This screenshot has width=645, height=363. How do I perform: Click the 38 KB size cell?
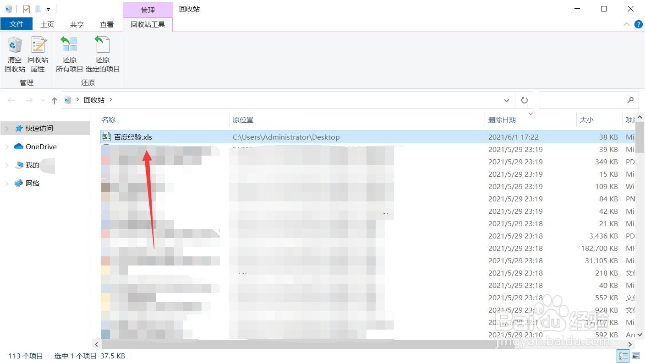[608, 137]
